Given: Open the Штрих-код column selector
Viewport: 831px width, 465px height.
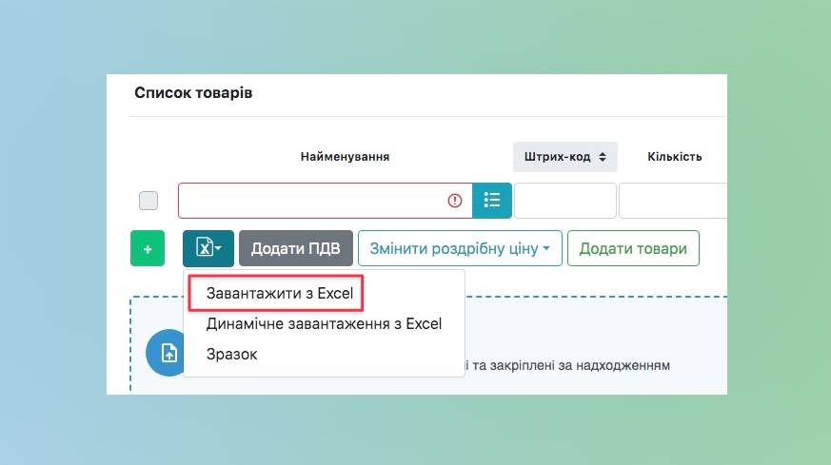Looking at the screenshot, I should 565,156.
